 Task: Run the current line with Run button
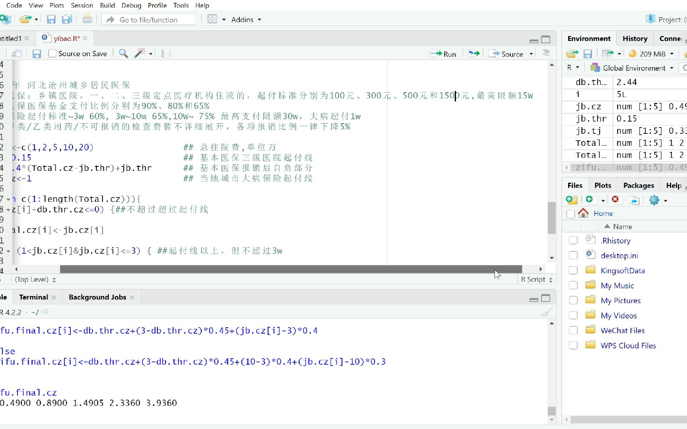443,54
